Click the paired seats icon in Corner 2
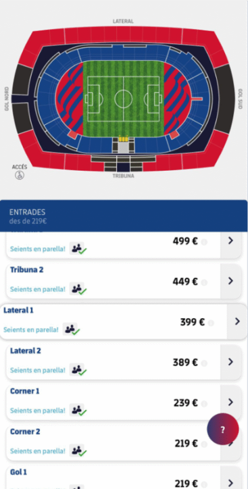This screenshot has width=248, height=489. click(x=78, y=451)
